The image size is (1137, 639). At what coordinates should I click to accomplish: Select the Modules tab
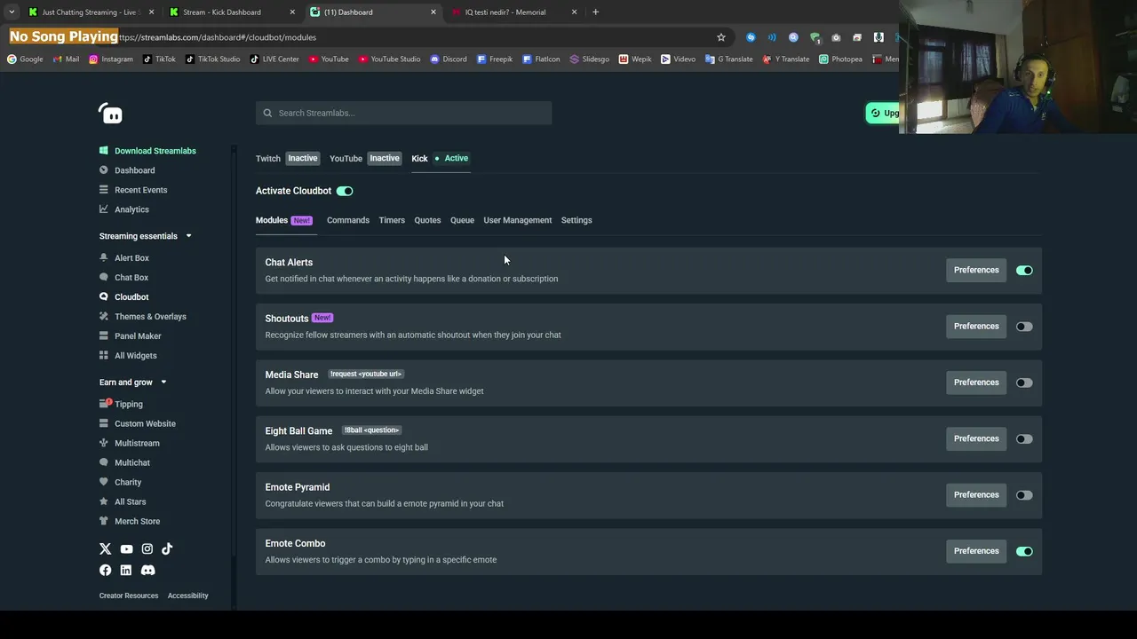[284, 220]
